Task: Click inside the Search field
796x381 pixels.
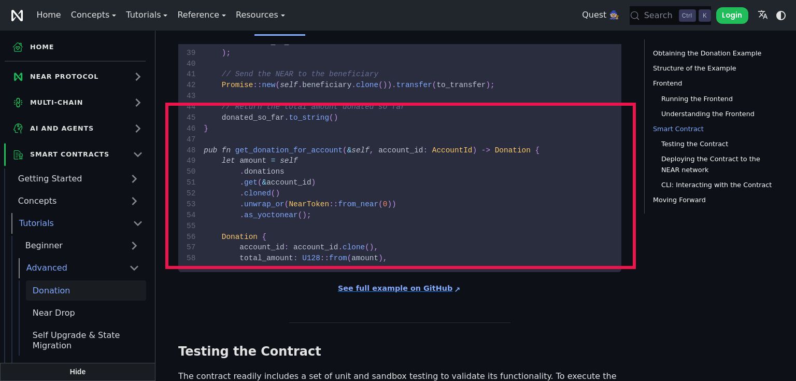Action: click(658, 16)
